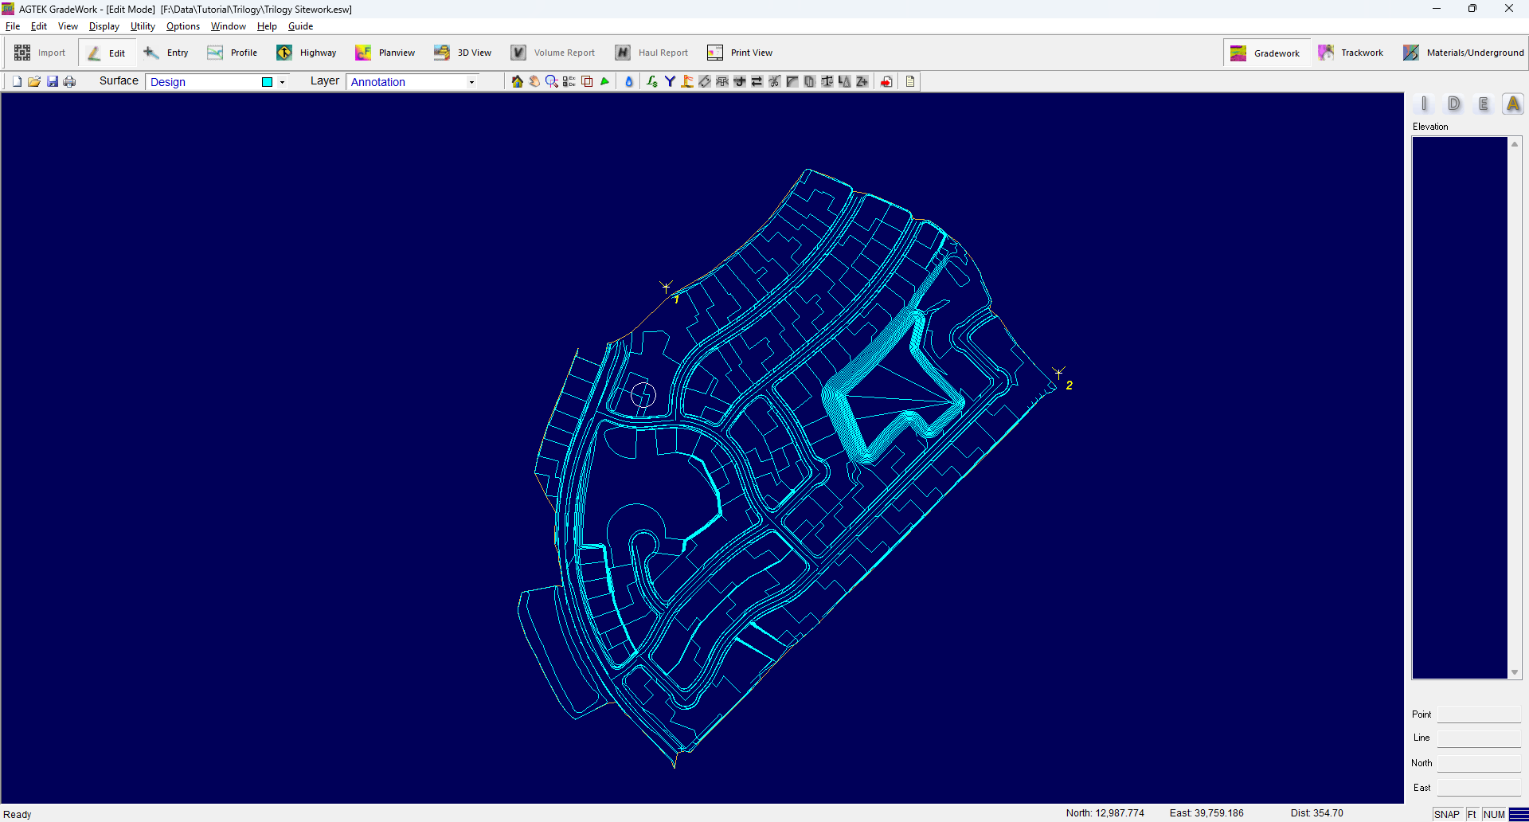Image resolution: width=1529 pixels, height=822 pixels.
Task: Click benchmark point 2 marker
Action: point(1058,372)
